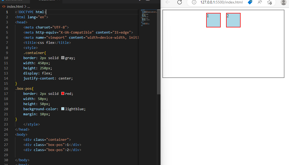
Task: Click the '.container{' selector text
Action: click(35, 53)
